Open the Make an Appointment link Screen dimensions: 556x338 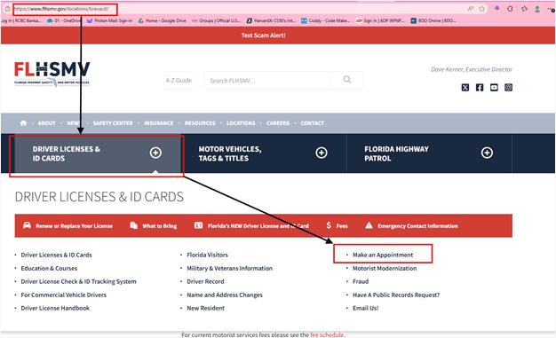coord(383,255)
